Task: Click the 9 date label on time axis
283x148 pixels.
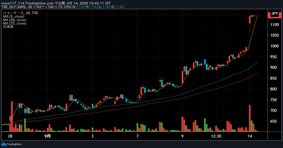Action: (182, 136)
